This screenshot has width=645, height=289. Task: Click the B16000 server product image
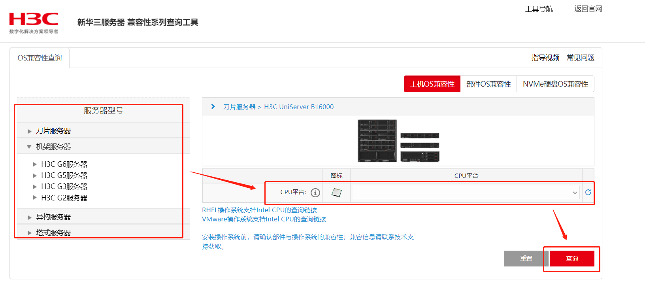[x=398, y=141]
